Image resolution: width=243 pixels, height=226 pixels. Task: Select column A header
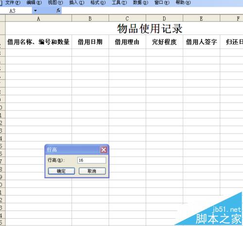38,18
